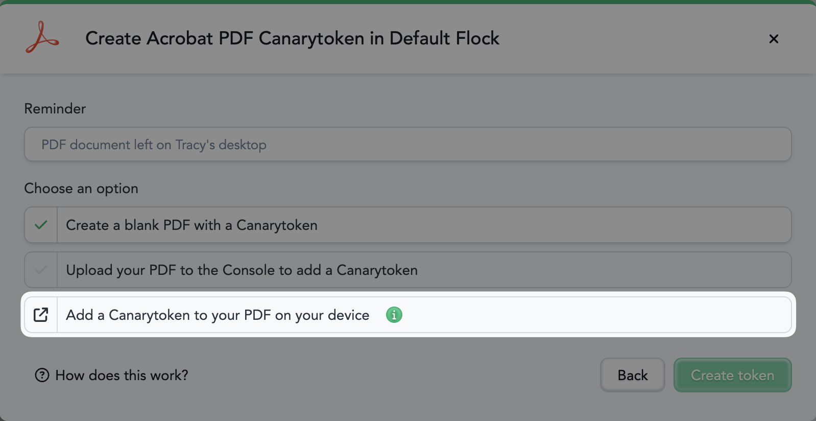
Task: Focus the Reminder text input field
Action: (x=408, y=144)
